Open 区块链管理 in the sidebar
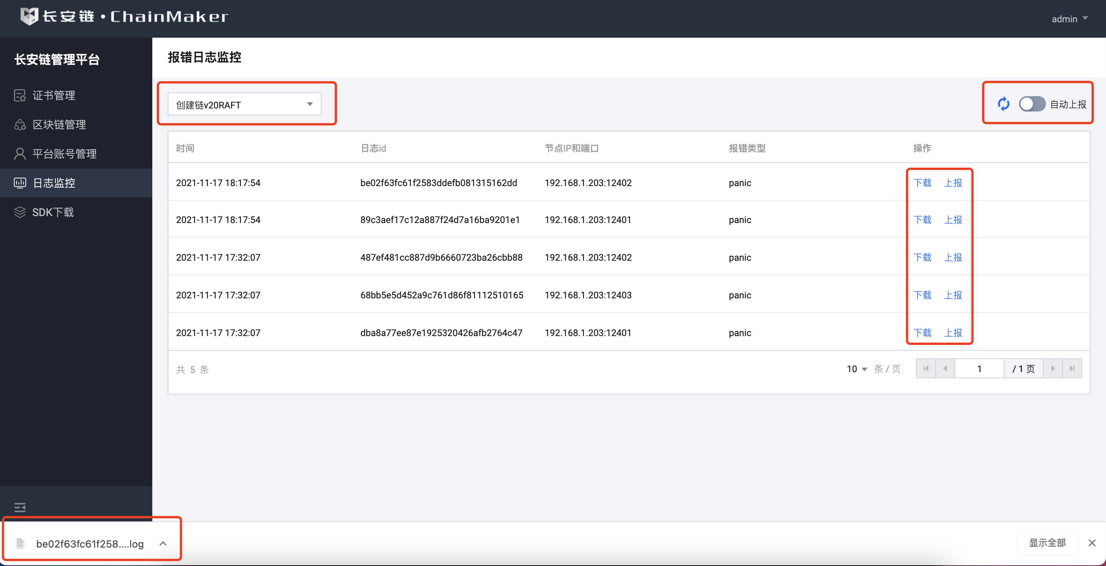Image resolution: width=1106 pixels, height=566 pixels. tap(59, 125)
